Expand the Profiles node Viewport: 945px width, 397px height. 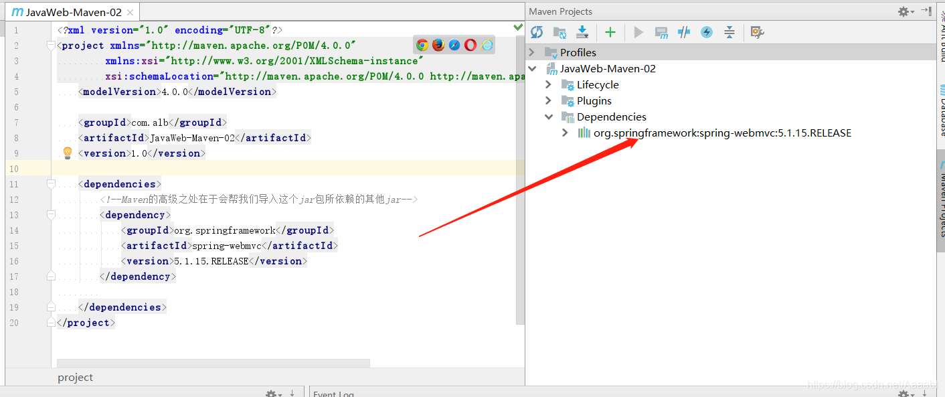click(x=533, y=52)
